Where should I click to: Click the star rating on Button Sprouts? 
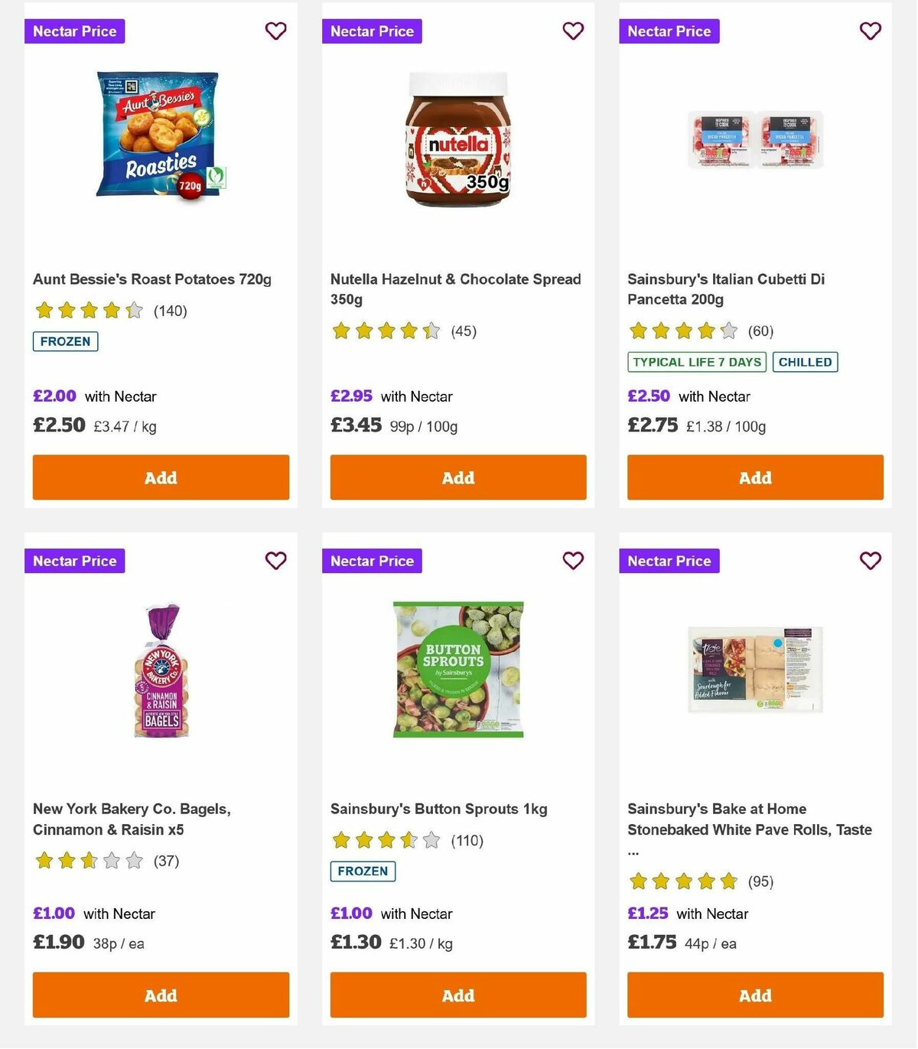383,839
